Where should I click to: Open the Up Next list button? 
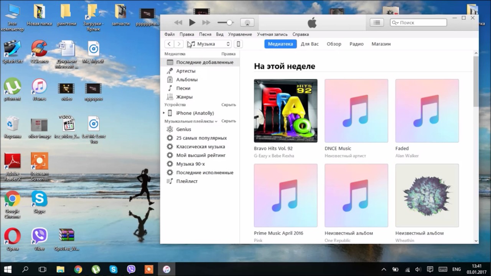[x=377, y=23]
